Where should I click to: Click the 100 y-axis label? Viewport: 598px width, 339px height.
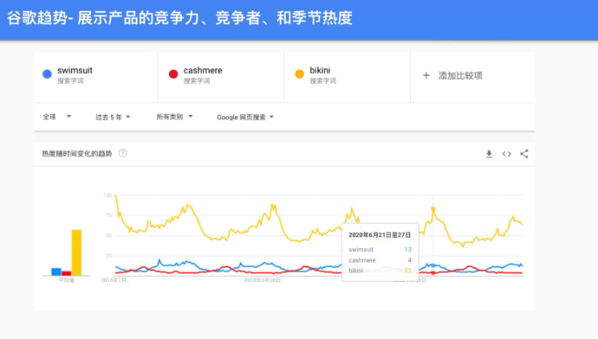(x=107, y=195)
